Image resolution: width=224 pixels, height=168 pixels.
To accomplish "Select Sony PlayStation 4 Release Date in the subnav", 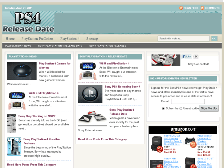I will pyautogui.click(x=60, y=46).
